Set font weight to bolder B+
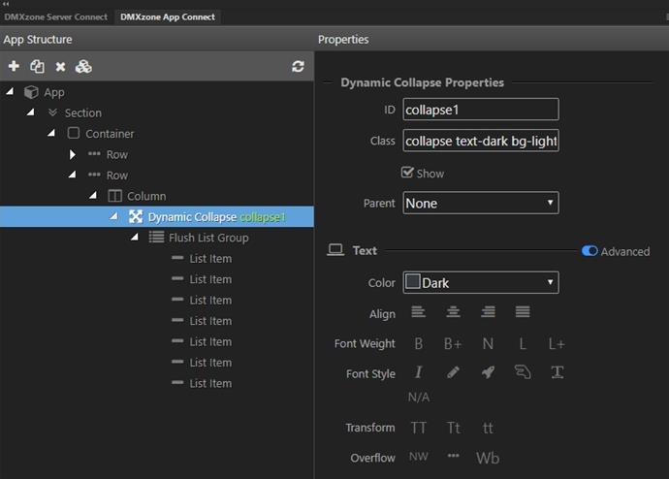Viewport: 669px width, 479px height. 453,343
